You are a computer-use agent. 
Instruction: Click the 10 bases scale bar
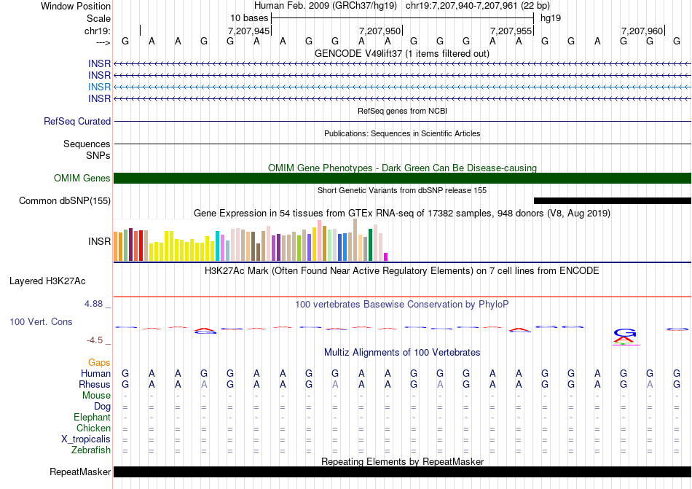pos(402,17)
